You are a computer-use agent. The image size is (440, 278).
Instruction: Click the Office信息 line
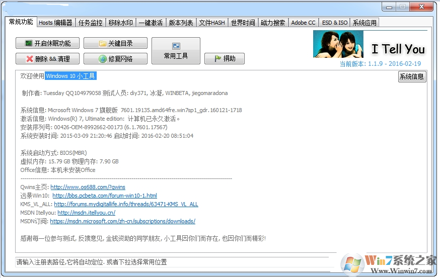click(58, 170)
